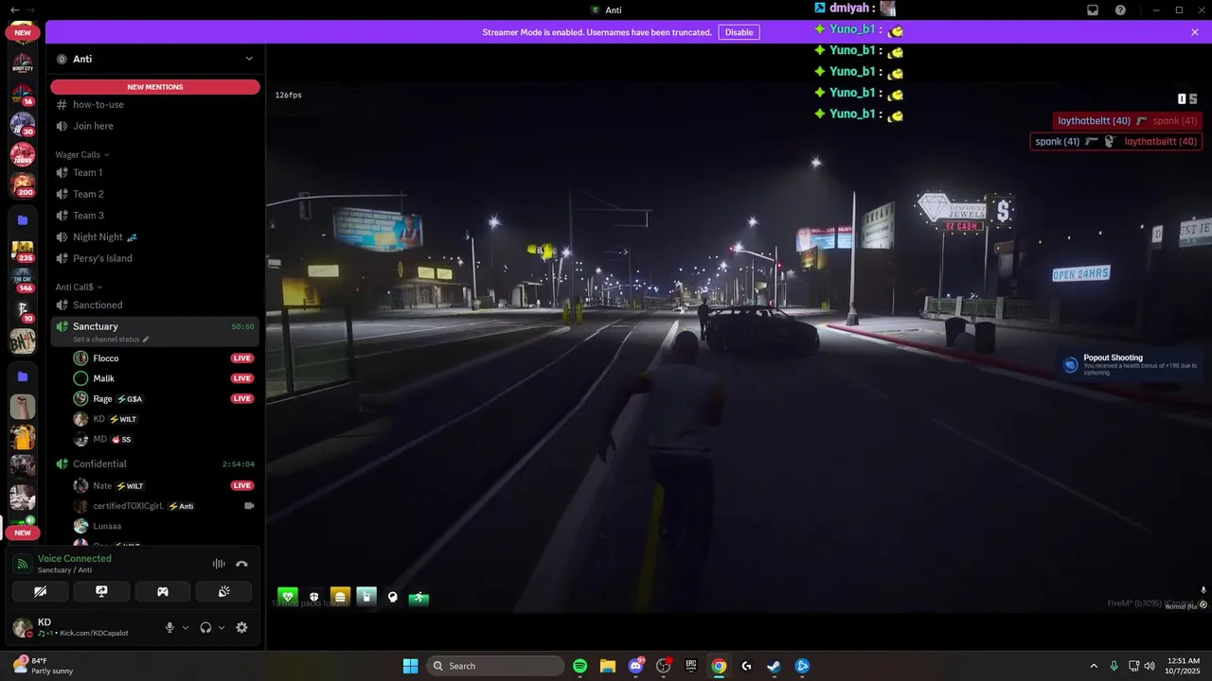Watch Nate's LIVE stream badge
1212x681 pixels.
tap(242, 485)
